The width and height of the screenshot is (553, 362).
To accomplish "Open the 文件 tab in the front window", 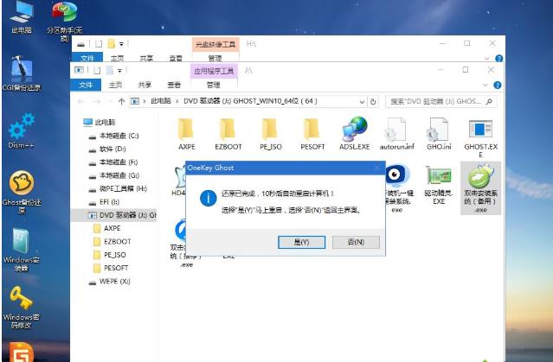I will (86, 85).
